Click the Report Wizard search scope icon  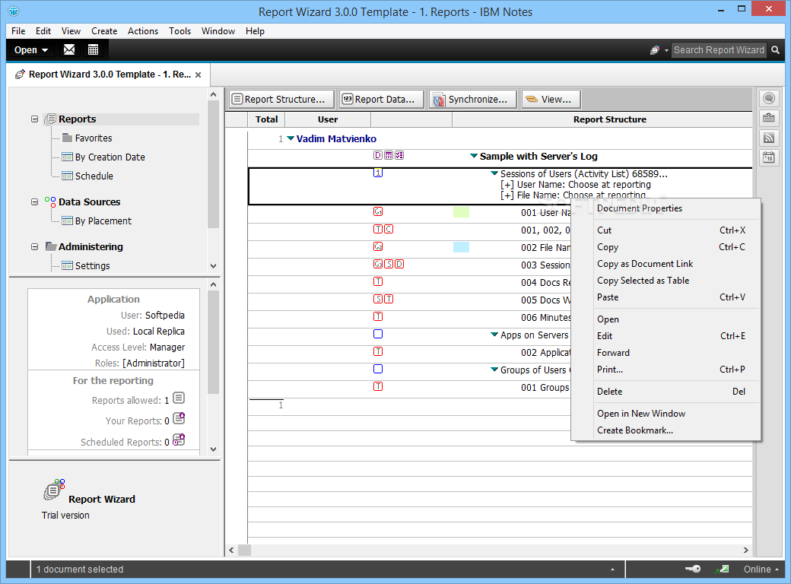655,50
